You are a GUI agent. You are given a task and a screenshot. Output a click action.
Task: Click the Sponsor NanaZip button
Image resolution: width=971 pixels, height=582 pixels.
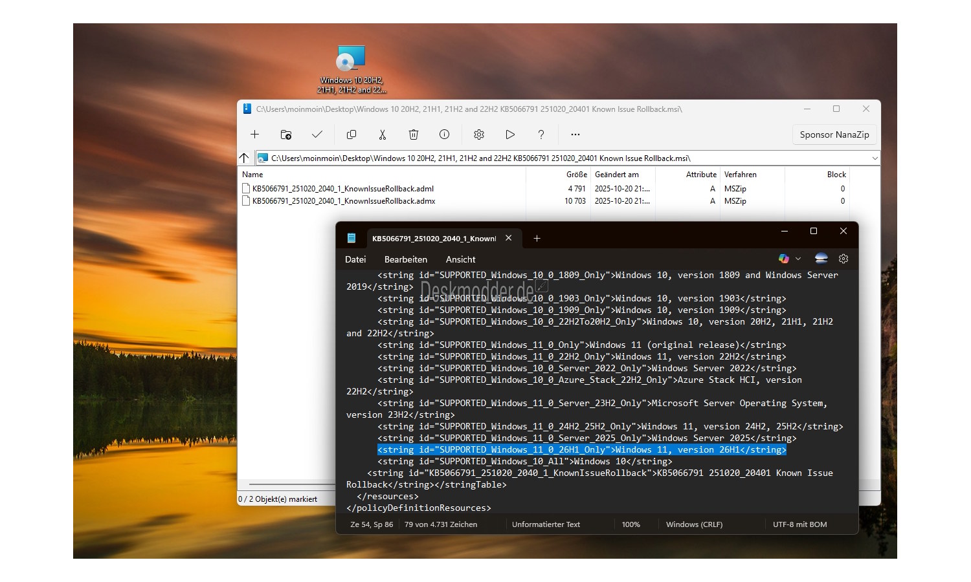click(834, 135)
